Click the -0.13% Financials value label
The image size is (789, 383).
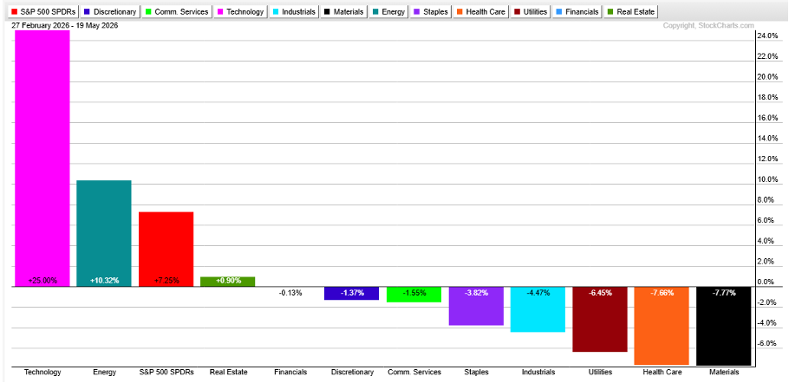[290, 293]
